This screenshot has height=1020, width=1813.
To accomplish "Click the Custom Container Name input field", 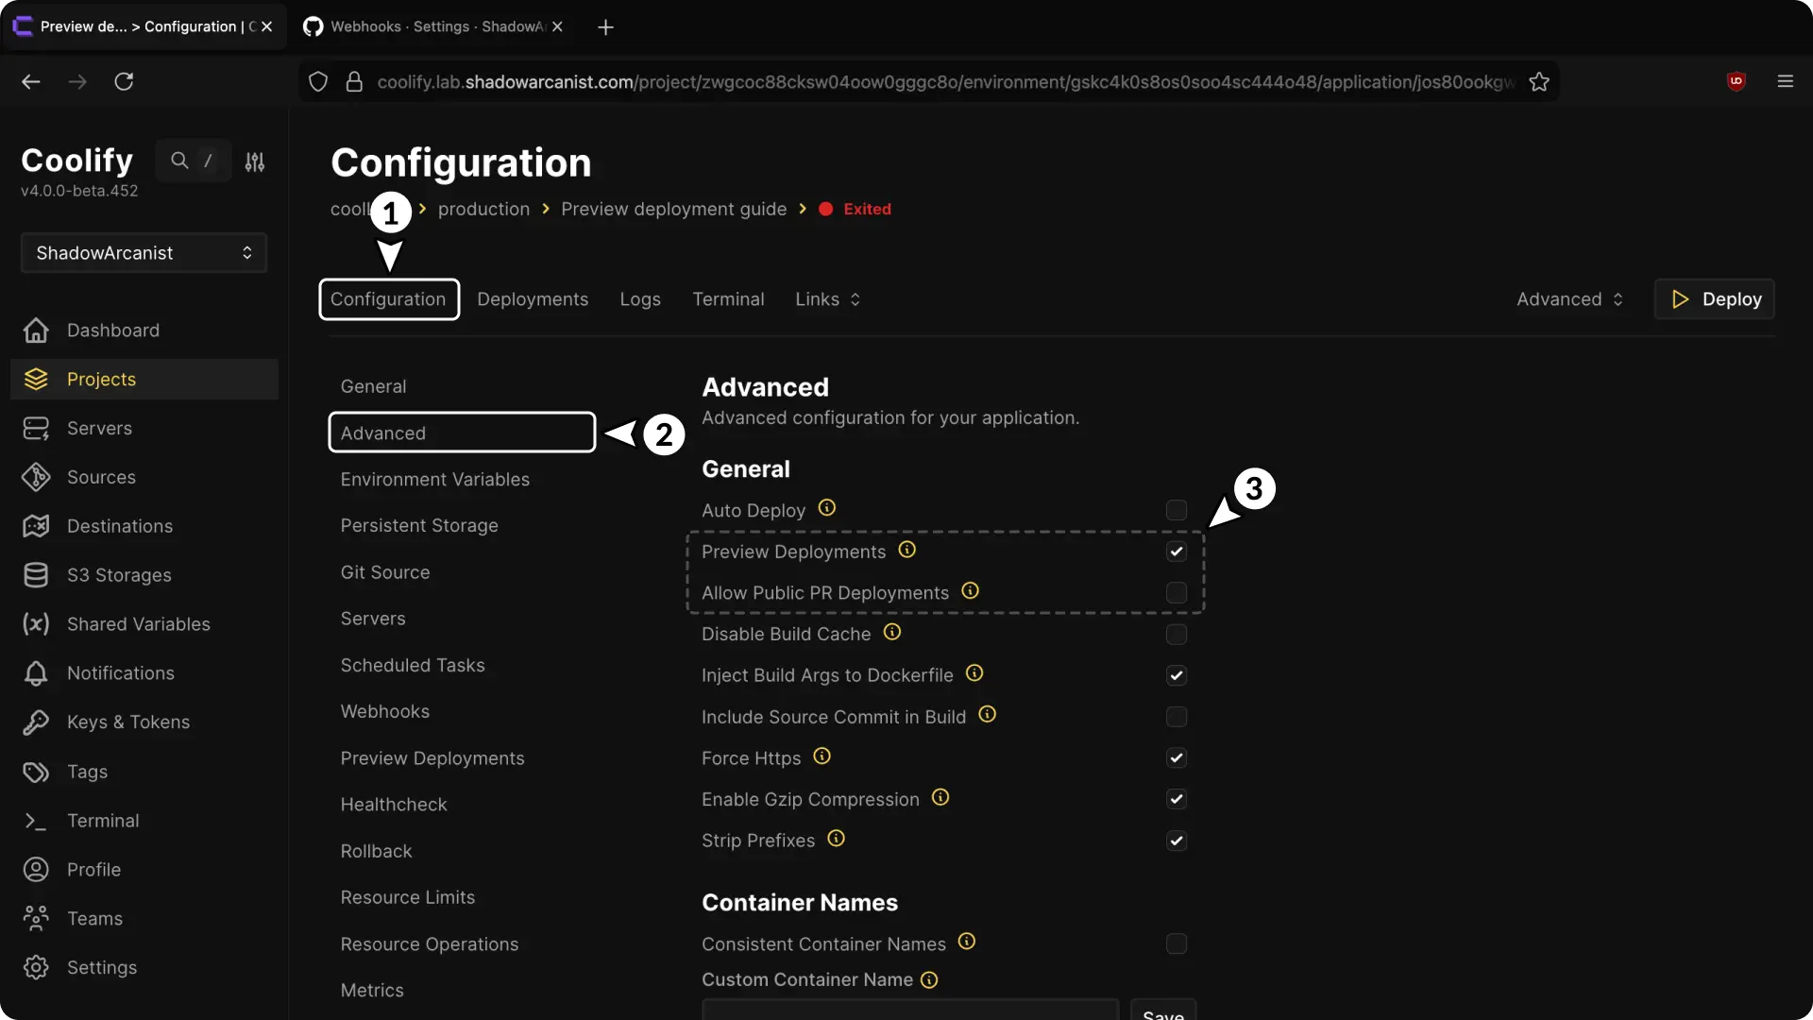I will click(909, 1011).
